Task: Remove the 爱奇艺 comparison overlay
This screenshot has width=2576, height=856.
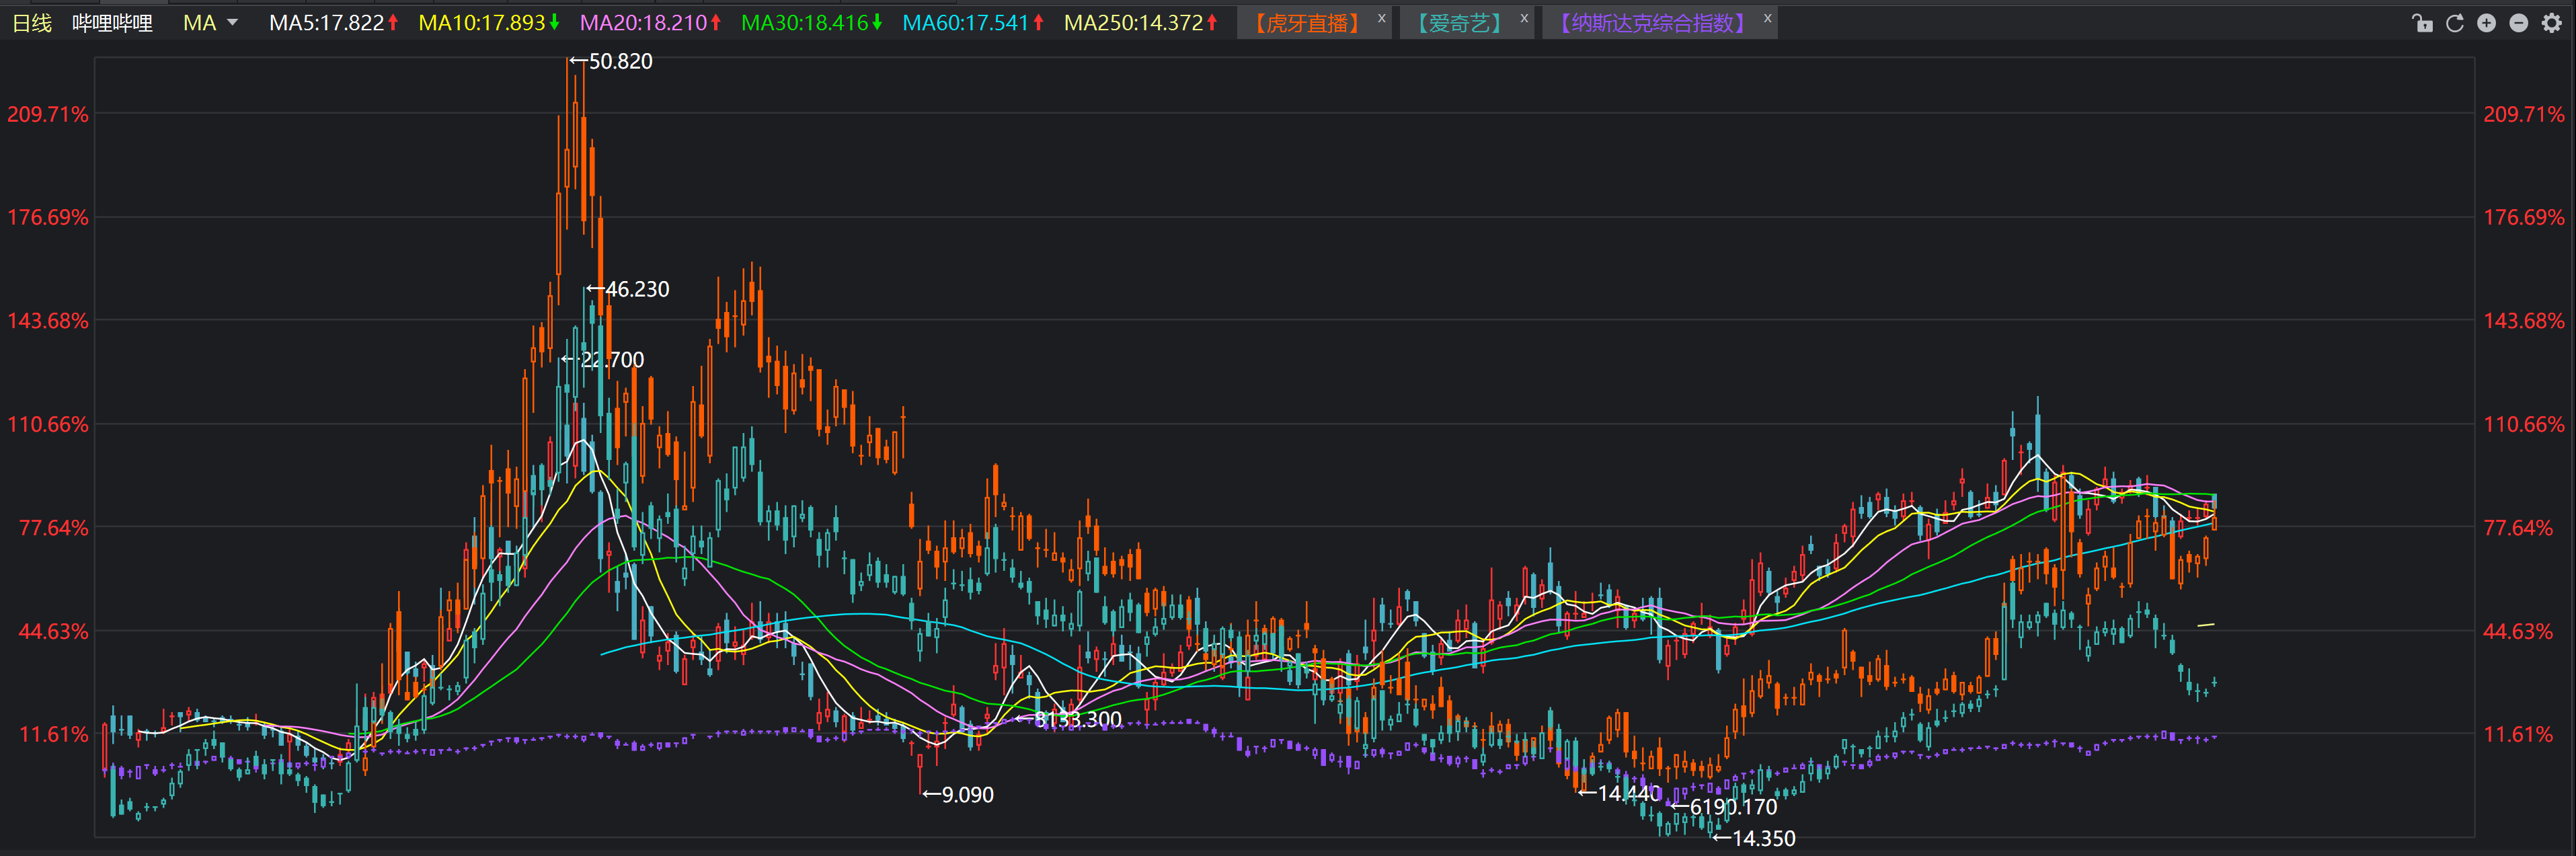Action: click(x=1524, y=18)
